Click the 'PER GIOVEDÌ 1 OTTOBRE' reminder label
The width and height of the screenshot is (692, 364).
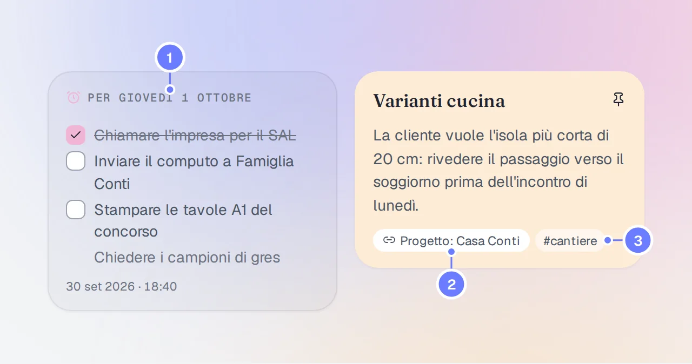coord(170,98)
